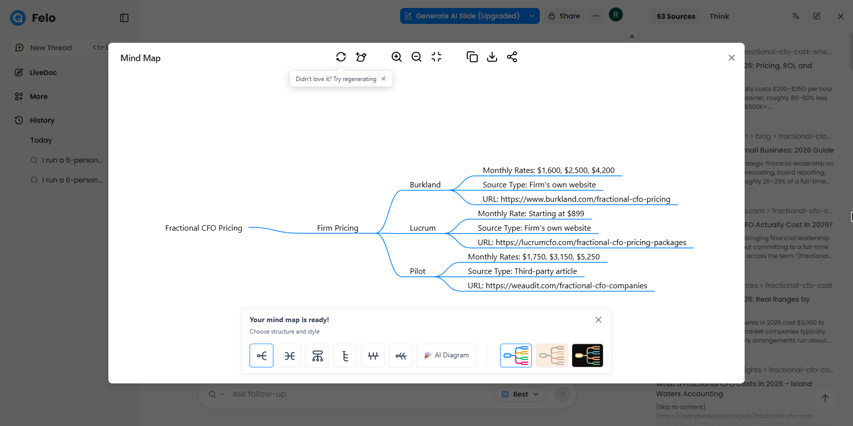Click the Fractional CFO Pricing root node
This screenshot has width=853, height=426.
(x=204, y=228)
